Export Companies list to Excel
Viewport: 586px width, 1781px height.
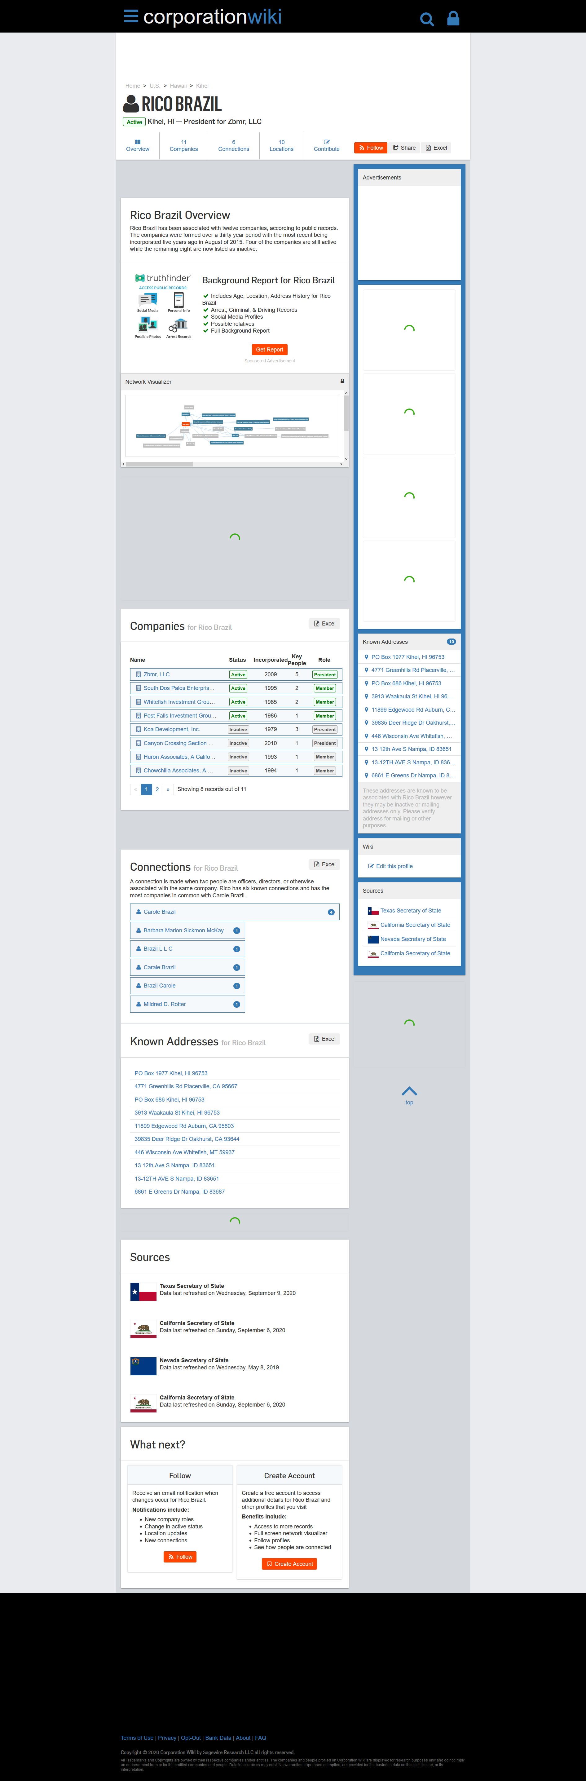point(325,624)
